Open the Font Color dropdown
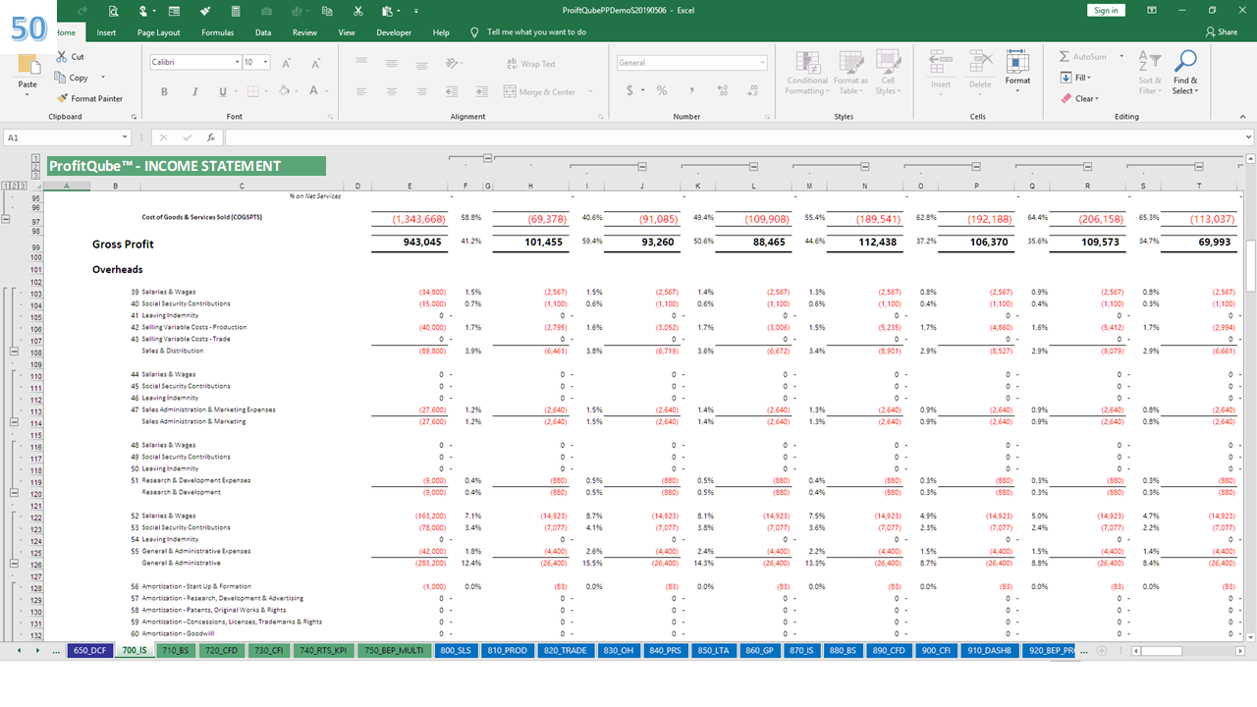This screenshot has height=707, width=1257. 327,91
